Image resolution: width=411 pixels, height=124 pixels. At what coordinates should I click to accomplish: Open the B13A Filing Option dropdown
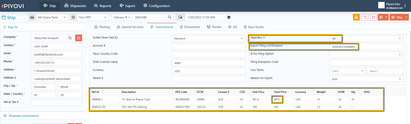click(366, 55)
